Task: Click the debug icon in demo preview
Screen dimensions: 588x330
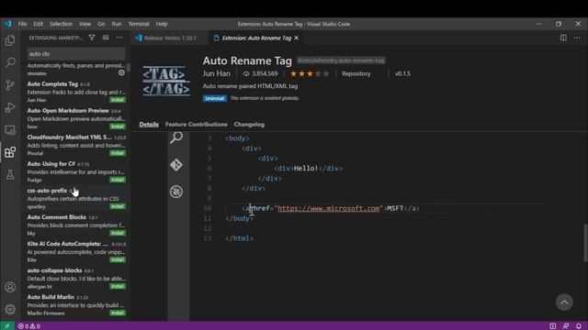Action: (x=176, y=192)
